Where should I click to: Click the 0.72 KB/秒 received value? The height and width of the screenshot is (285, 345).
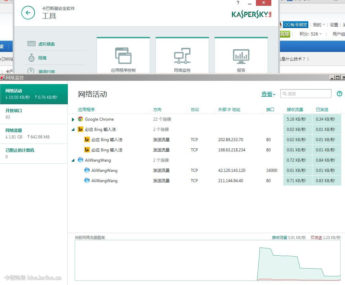(x=296, y=160)
